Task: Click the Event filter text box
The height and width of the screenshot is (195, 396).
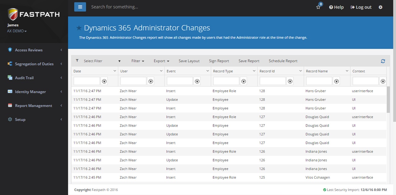Action: pyautogui.click(x=180, y=81)
